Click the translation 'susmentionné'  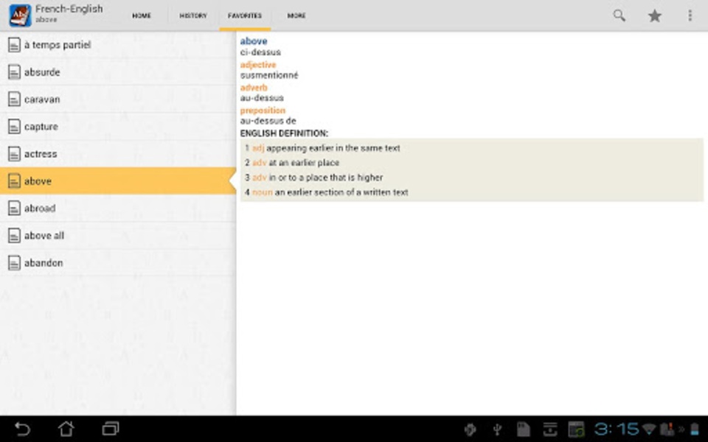coord(269,75)
